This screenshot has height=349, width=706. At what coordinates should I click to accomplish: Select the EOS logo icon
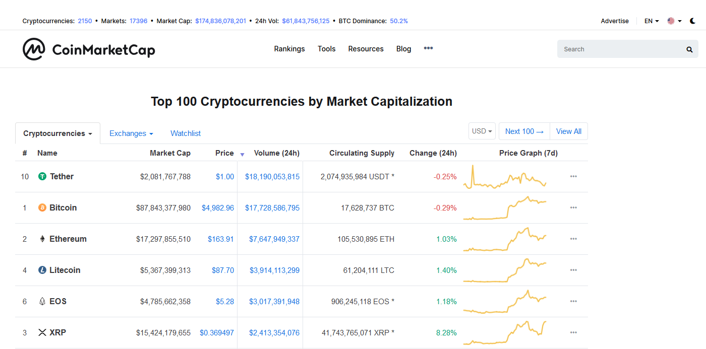pyautogui.click(x=42, y=301)
